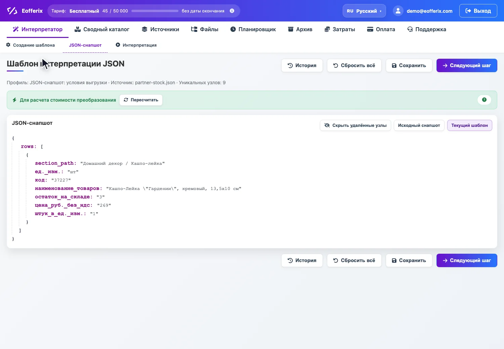The width and height of the screenshot is (504, 349).
Task: Select the наименование_товаров key
Action: 68,189
